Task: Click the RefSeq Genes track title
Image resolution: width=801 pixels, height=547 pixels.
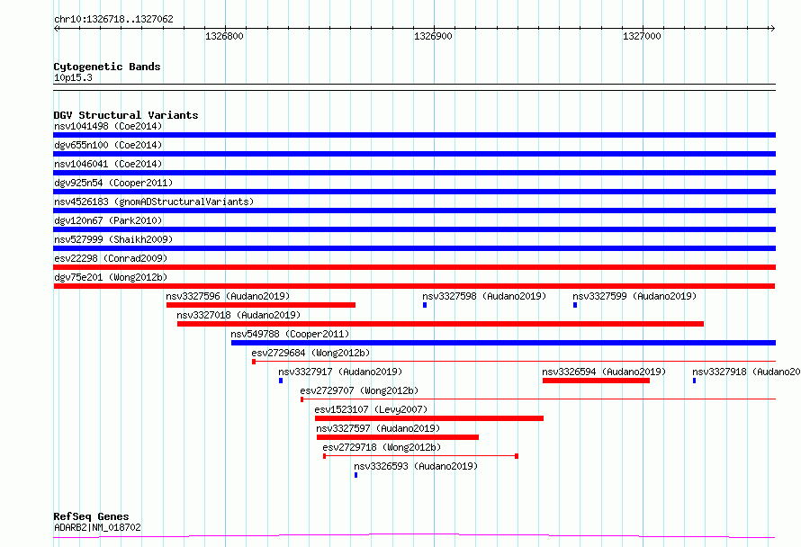Action: tap(92, 516)
